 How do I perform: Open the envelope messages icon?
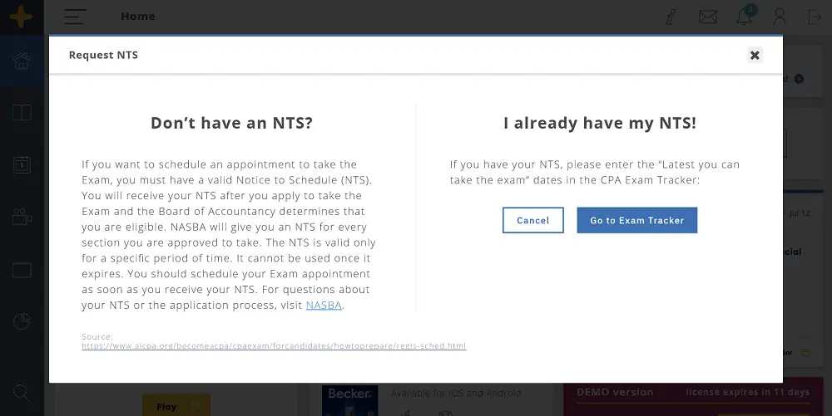pyautogui.click(x=708, y=17)
